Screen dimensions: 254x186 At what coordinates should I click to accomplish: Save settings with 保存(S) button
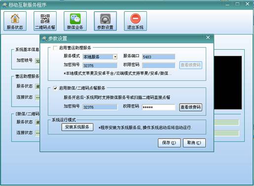click(169, 143)
